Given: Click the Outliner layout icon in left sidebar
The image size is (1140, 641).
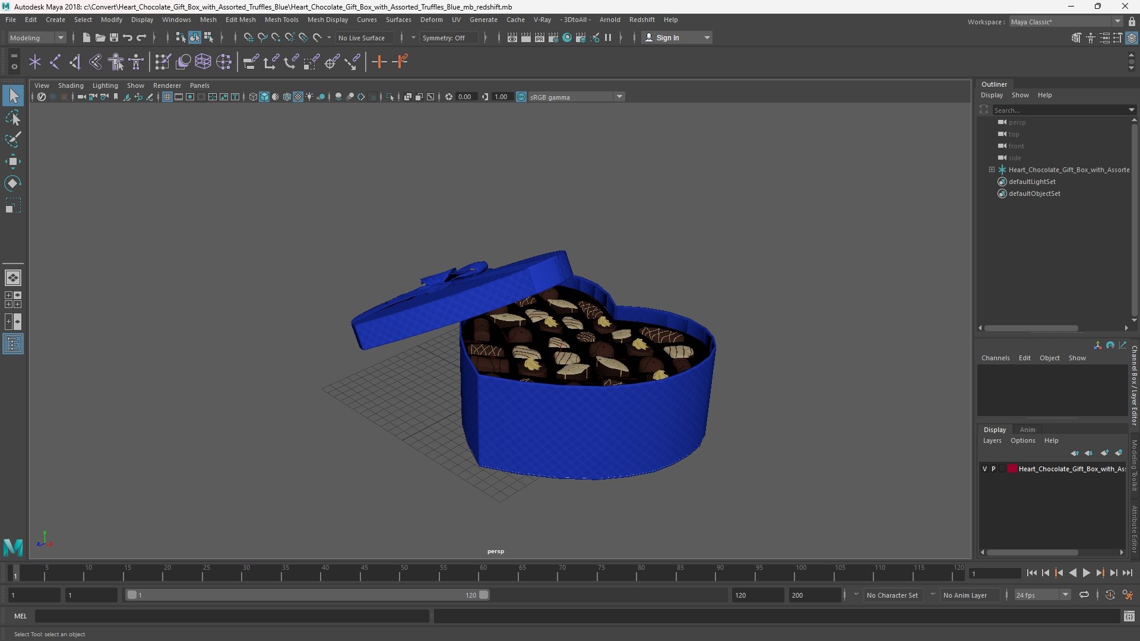Looking at the screenshot, I should coord(13,344).
